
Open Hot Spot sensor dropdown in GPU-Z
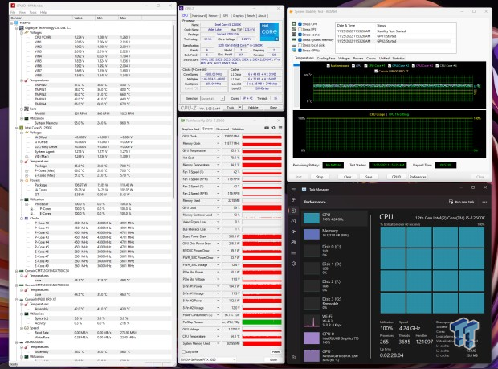pos(218,158)
